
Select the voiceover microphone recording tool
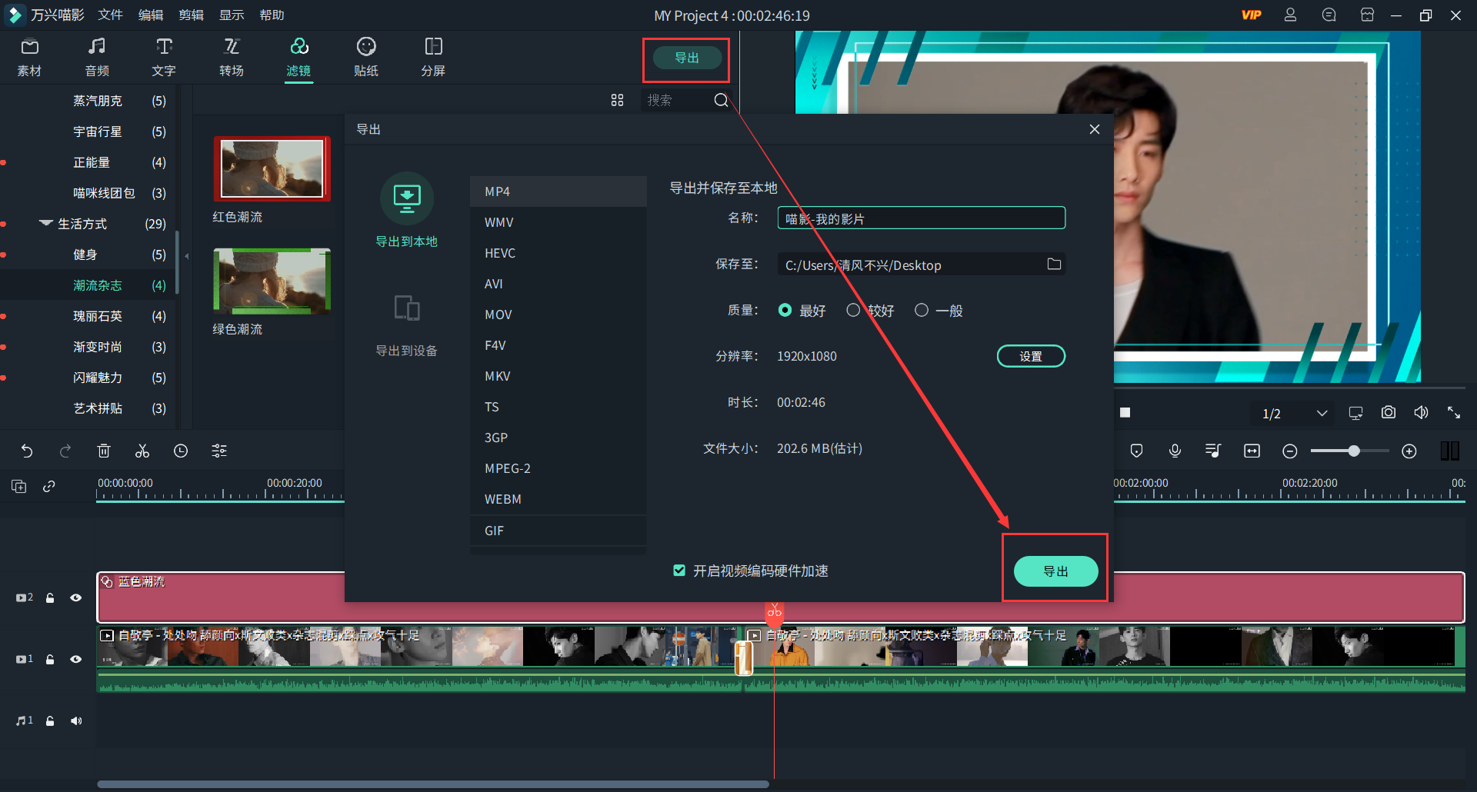pyautogui.click(x=1175, y=451)
